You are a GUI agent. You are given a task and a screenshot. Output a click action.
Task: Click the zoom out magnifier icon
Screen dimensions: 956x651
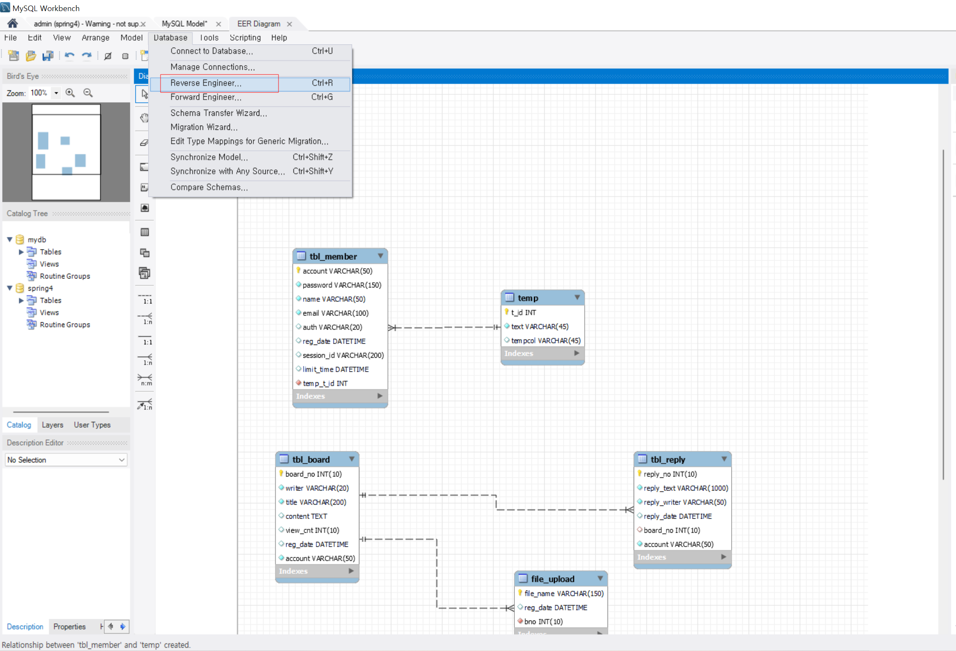88,93
